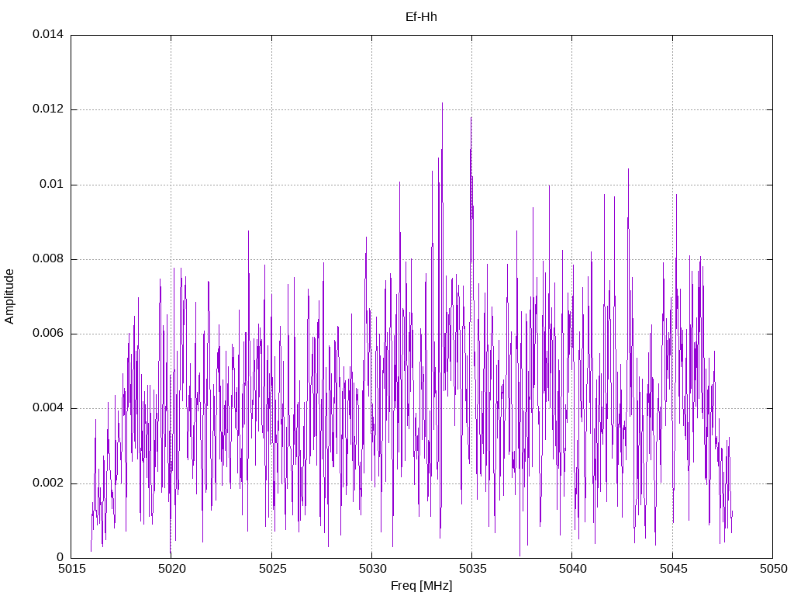Viewport: 794px width, 596px height.
Task: Click the Amplitude y-axis label
Action: coord(9,296)
